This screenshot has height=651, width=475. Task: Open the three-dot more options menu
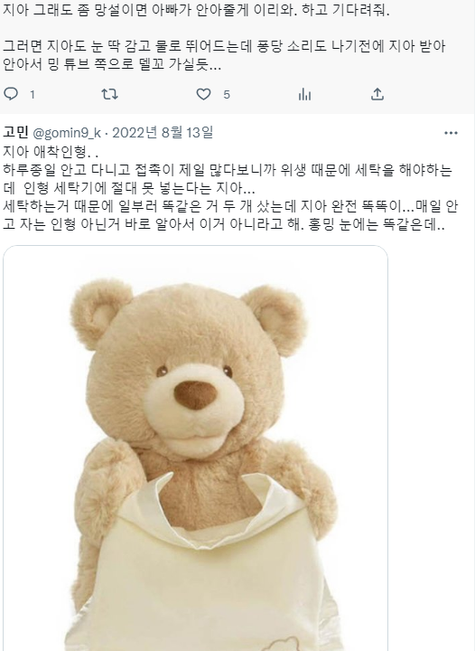pos(451,133)
